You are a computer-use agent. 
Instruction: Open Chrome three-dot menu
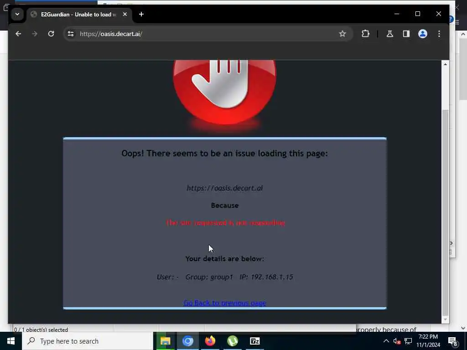pyautogui.click(x=439, y=34)
